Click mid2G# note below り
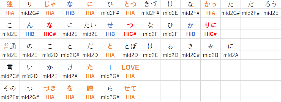Viewport: 281px width, 102px height. click(30, 13)
